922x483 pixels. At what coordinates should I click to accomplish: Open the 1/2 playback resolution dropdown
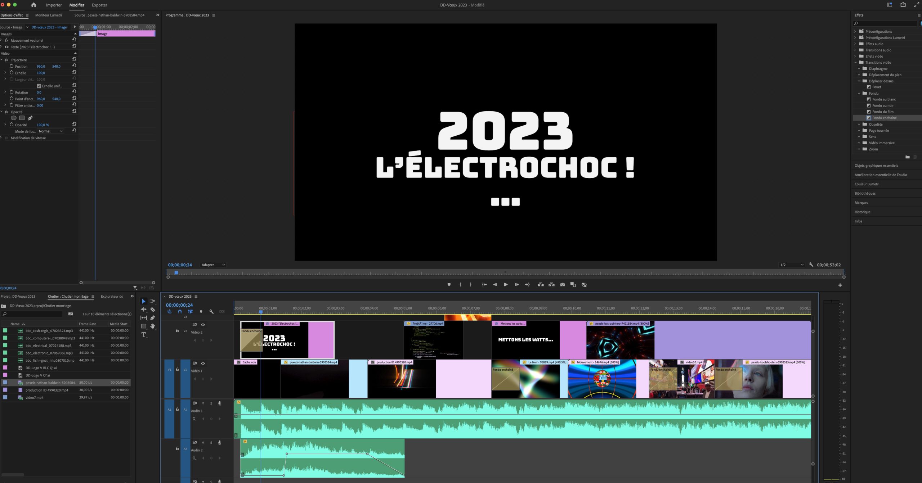pos(791,265)
